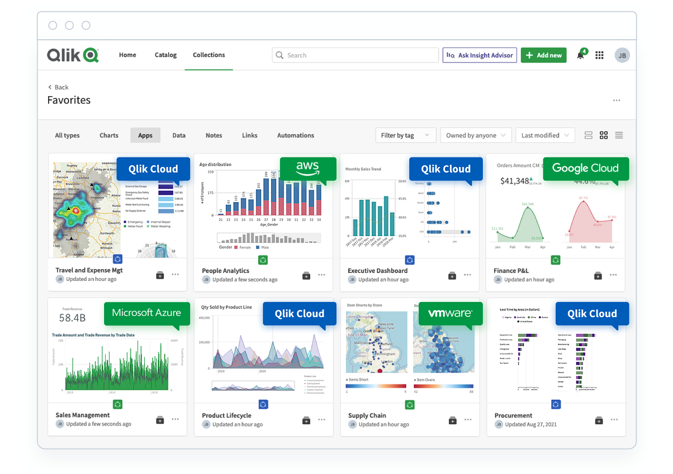Add Travel and Expense Mgt to collection
Viewport: 673px width, 474px height.
pos(160,275)
